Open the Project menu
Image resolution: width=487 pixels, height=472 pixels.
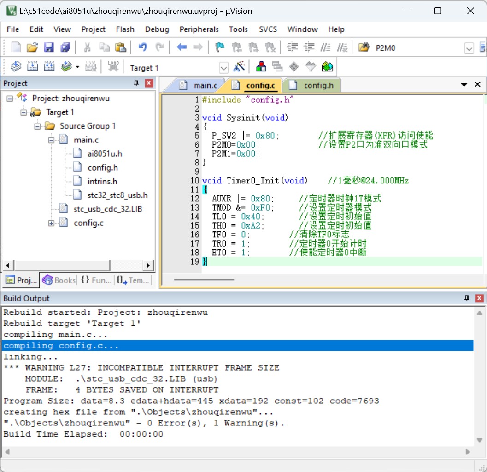point(93,29)
